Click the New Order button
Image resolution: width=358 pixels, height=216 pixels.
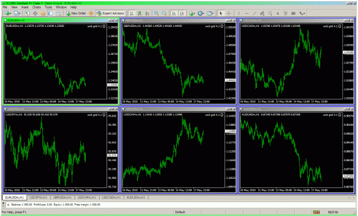click(76, 14)
